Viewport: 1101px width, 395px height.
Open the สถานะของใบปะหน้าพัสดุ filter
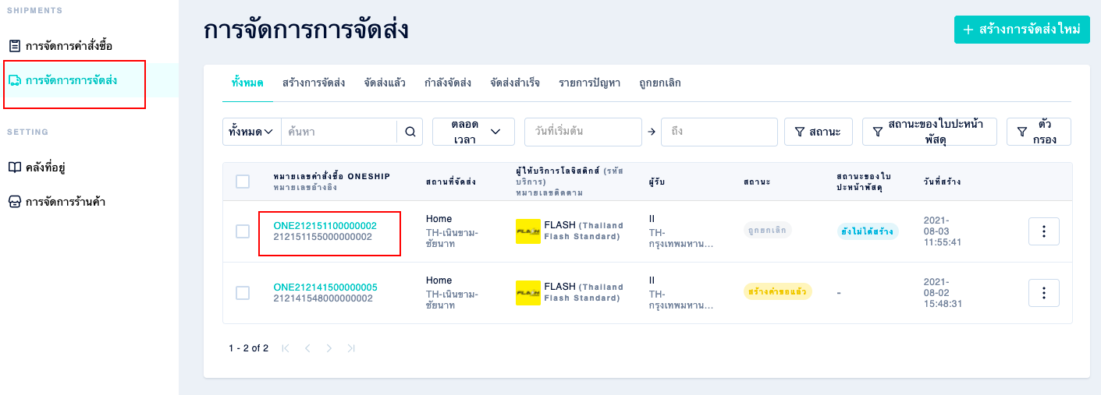pos(929,132)
